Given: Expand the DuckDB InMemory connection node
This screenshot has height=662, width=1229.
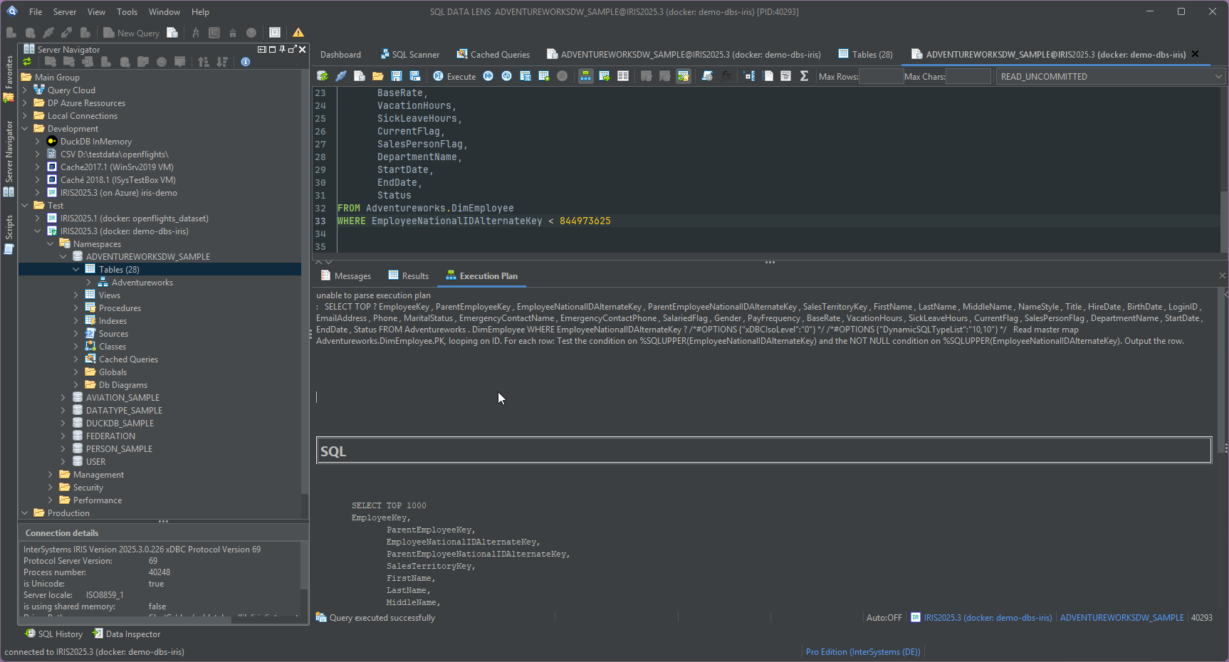Looking at the screenshot, I should pos(38,142).
